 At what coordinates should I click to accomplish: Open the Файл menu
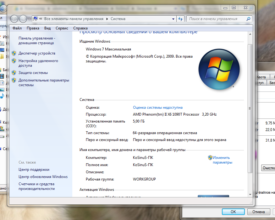tap(17, 28)
